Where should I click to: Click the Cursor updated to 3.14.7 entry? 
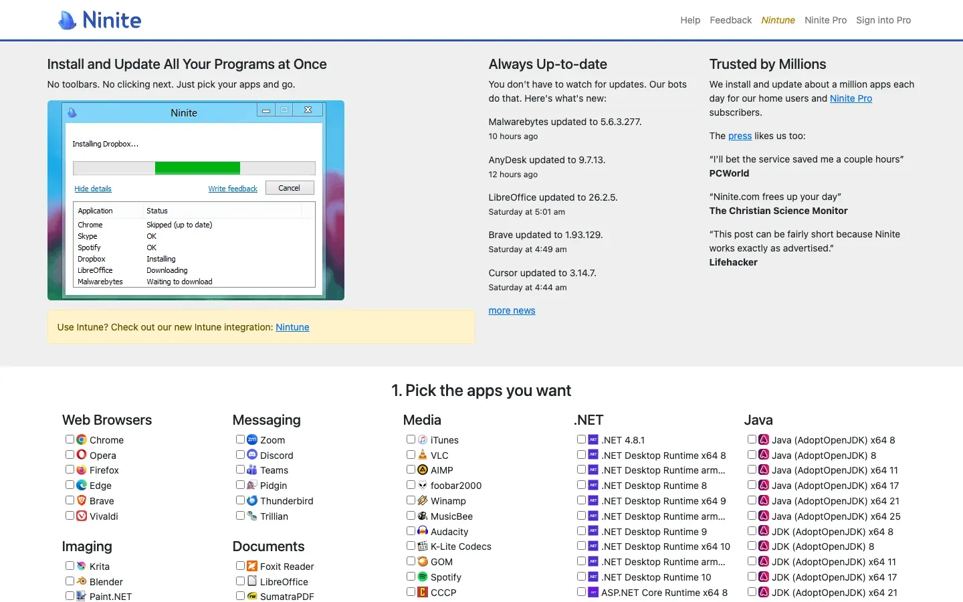[542, 273]
